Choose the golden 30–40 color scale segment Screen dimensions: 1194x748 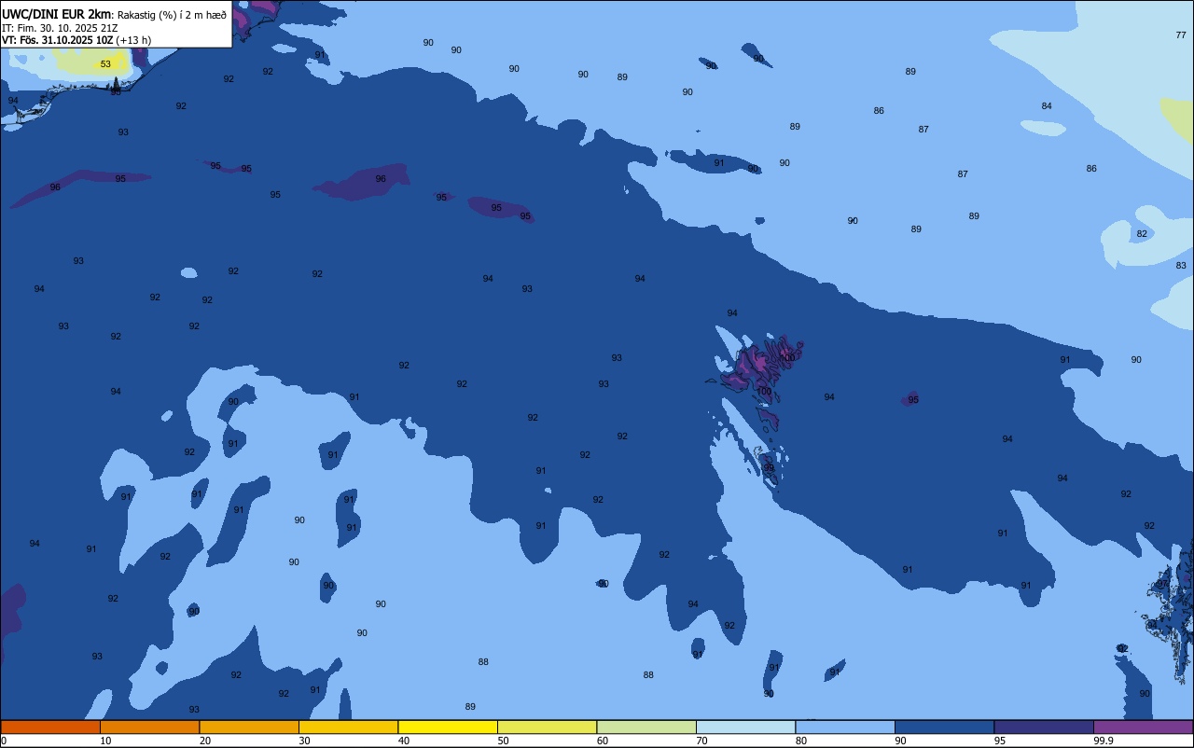click(348, 727)
